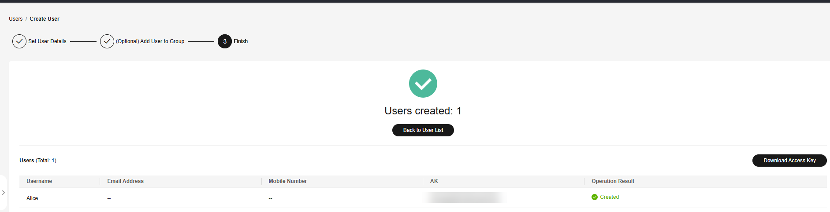The image size is (830, 212).
Task: Click the green Created status icon
Action: pyautogui.click(x=595, y=197)
